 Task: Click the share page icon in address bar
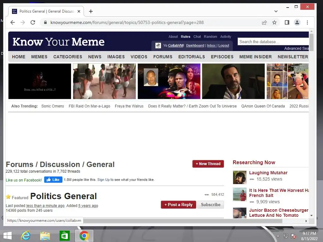(x=264, y=22)
